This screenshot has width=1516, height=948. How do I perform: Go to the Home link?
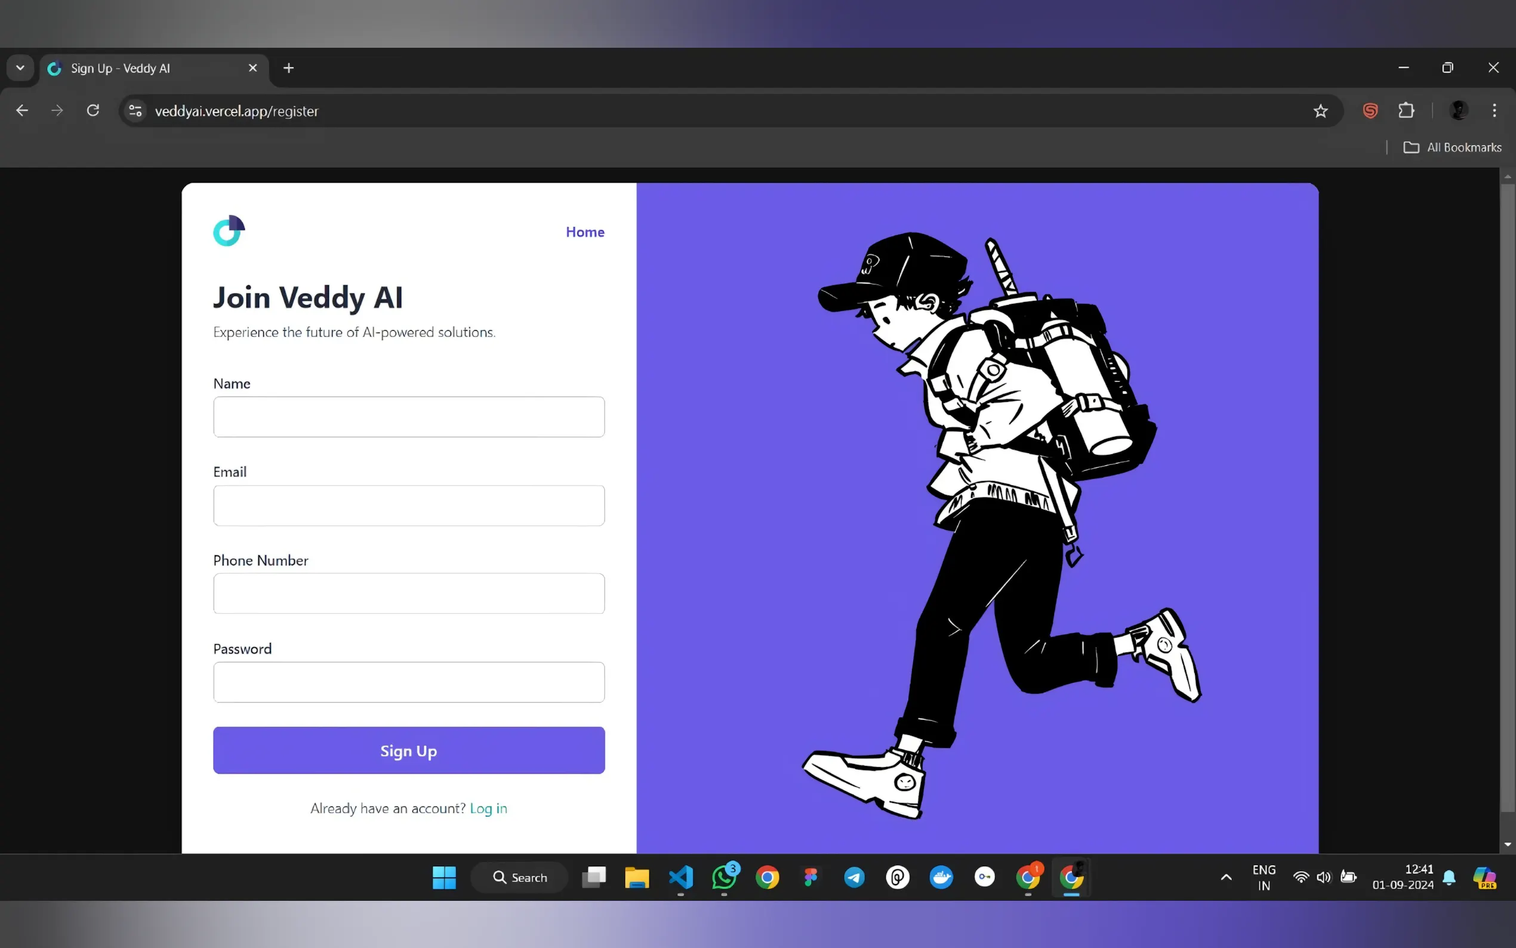pos(585,232)
